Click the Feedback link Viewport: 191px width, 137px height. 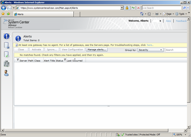[x=181, y=21]
